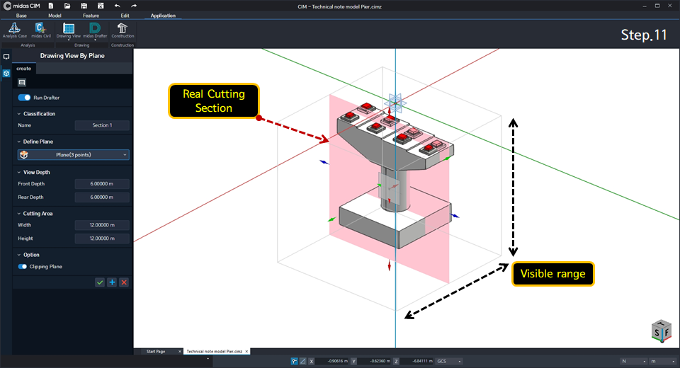Click the midas CIM logo
680x368 pixels.
click(22, 6)
